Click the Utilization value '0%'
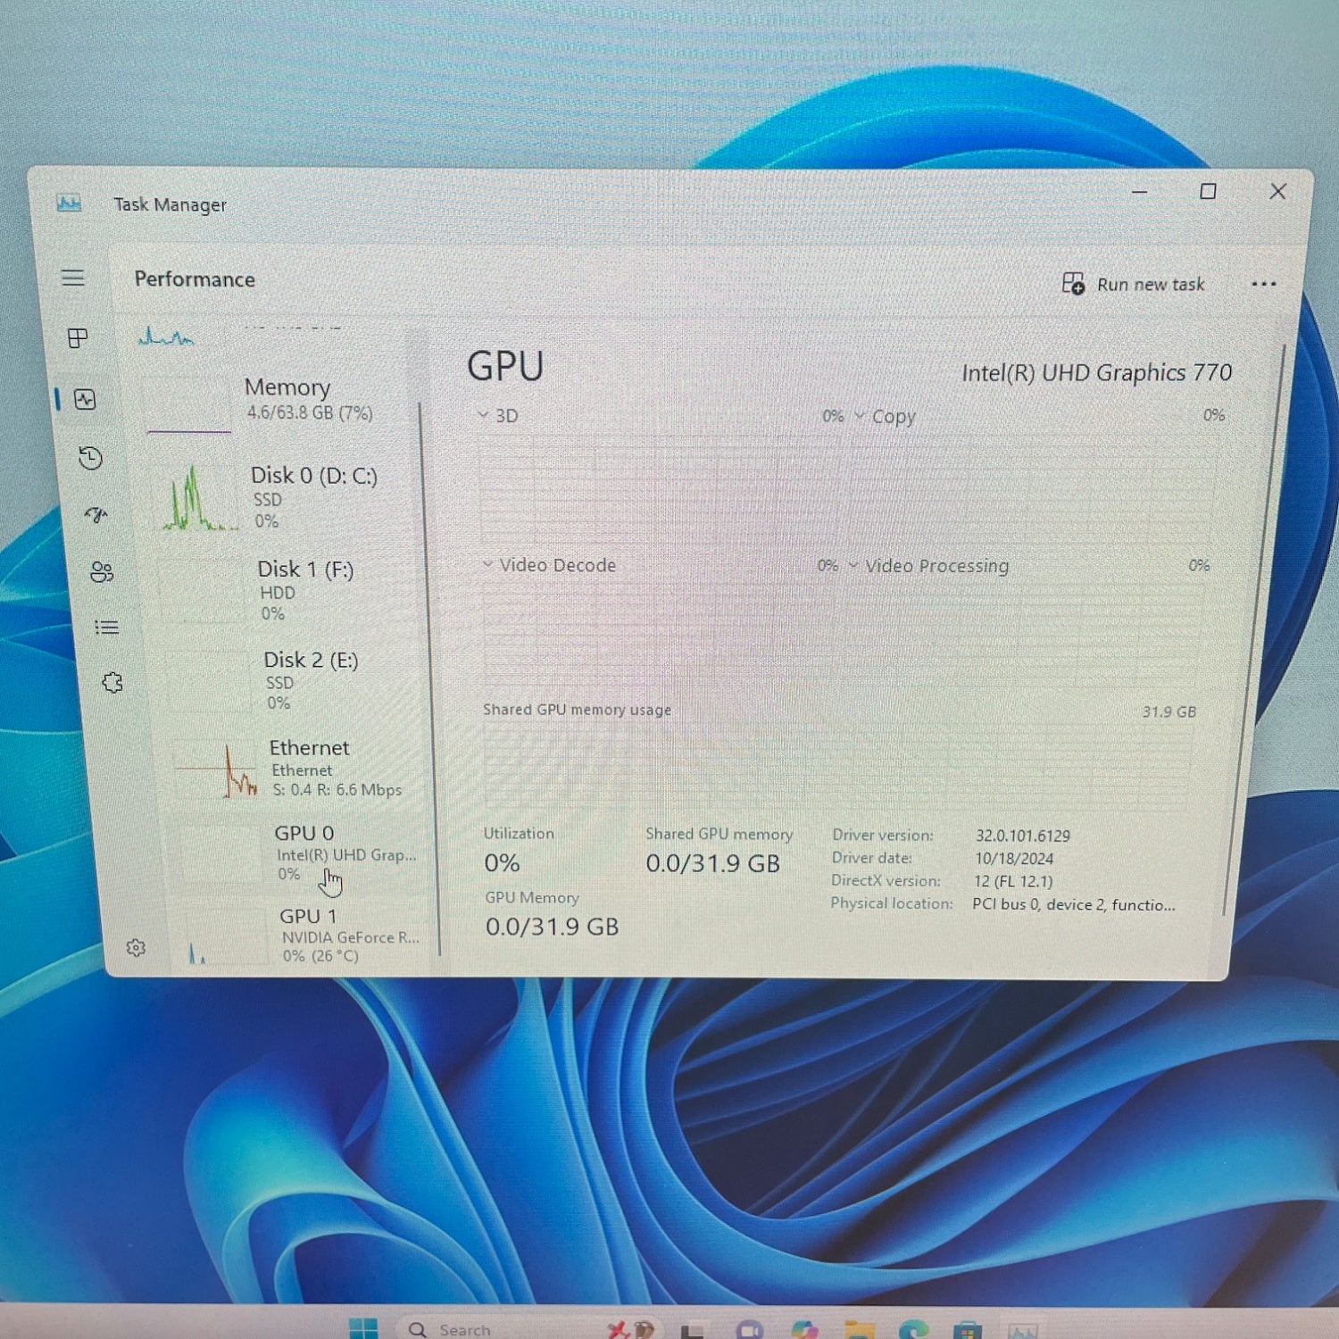The width and height of the screenshot is (1339, 1339). point(502,863)
